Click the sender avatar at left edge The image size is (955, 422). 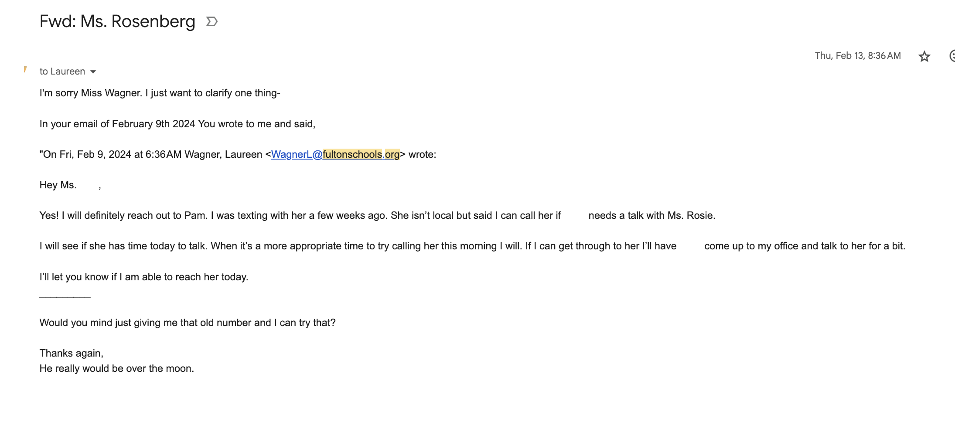point(25,69)
